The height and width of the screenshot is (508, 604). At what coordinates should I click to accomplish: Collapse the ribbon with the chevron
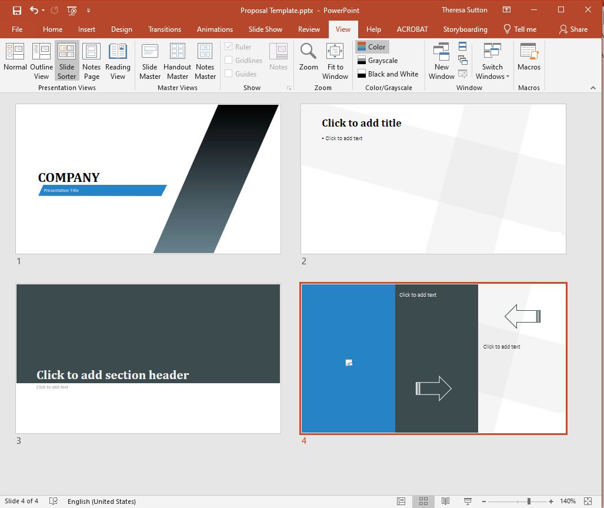(x=593, y=88)
